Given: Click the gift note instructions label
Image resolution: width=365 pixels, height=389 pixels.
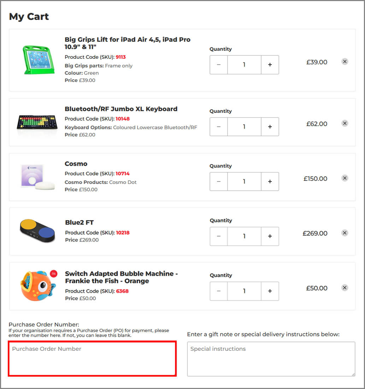Looking at the screenshot, I should tap(263, 335).
